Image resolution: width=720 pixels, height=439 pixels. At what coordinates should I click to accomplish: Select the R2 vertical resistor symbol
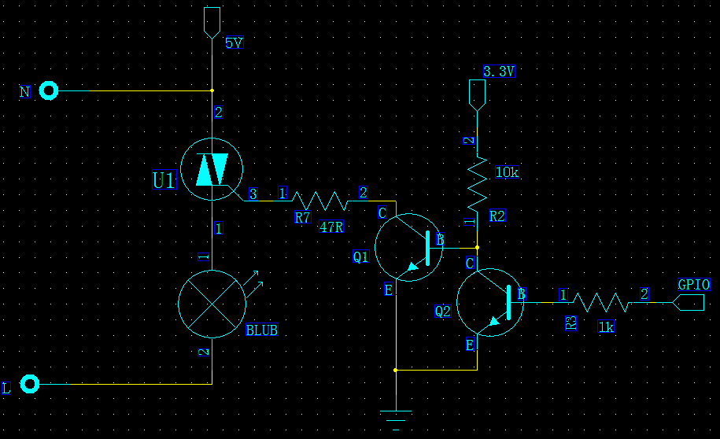click(x=477, y=183)
